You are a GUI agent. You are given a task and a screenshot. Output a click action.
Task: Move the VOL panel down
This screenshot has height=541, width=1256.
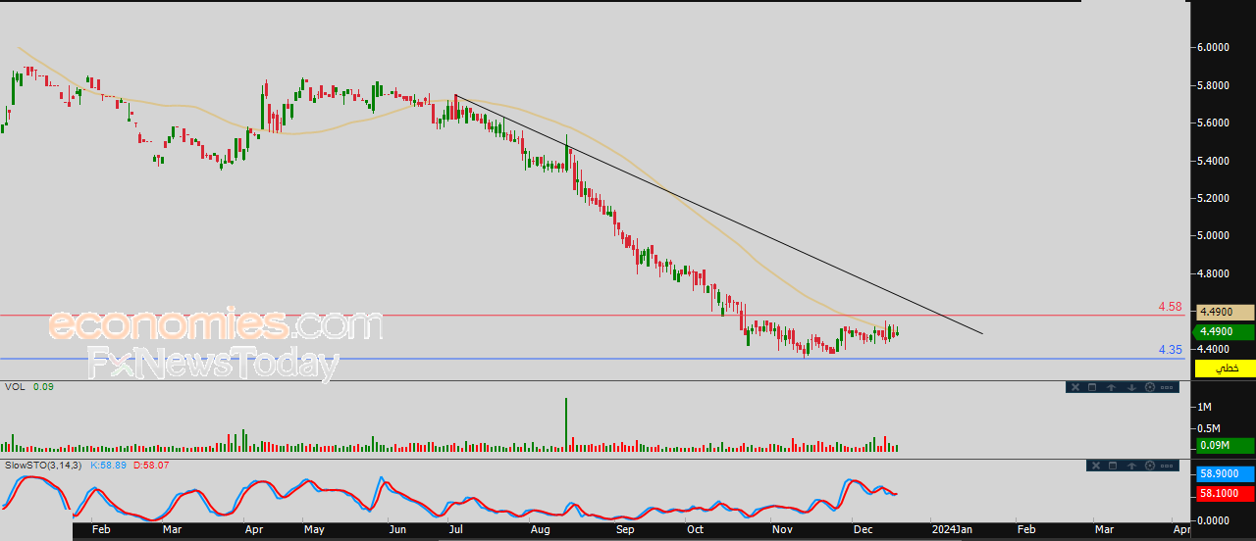coord(1131,387)
